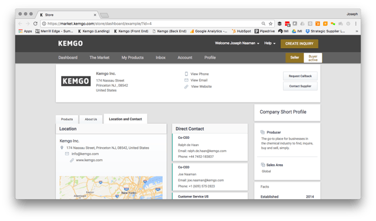The height and width of the screenshot is (221, 376).
Task: Click Joe Naaman's phone number
Action: (202, 186)
